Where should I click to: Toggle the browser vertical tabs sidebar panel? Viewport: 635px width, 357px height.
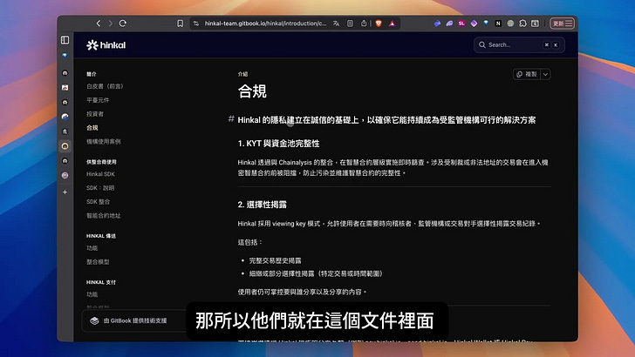point(65,40)
